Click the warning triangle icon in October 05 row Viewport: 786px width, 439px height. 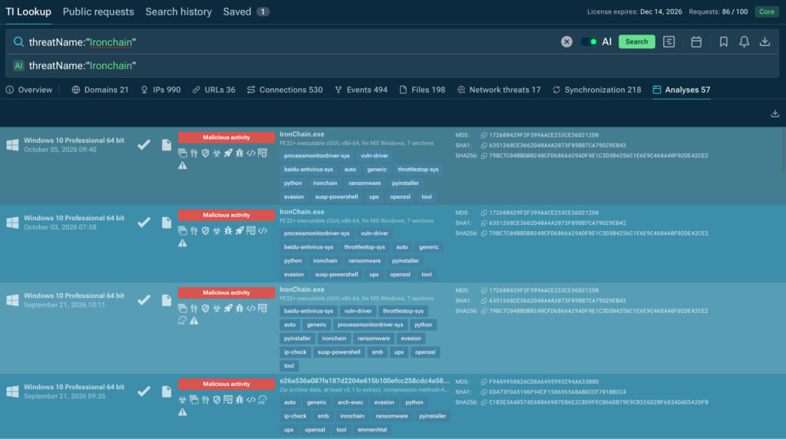click(183, 165)
